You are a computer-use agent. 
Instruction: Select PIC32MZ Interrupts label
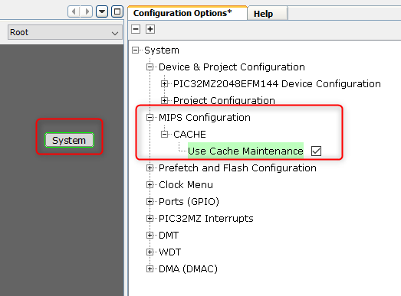click(x=206, y=219)
